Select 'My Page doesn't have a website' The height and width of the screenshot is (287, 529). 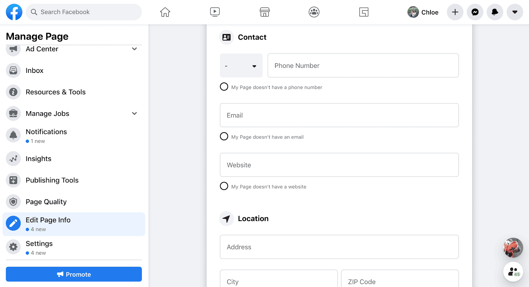[224, 186]
